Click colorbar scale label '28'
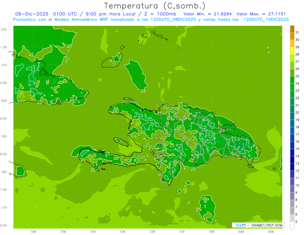Viewport: 304px width, 235px height. click(297, 54)
